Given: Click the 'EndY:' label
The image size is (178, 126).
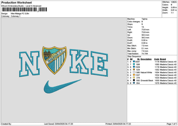Looking at the screenshot, I should click(130, 43).
